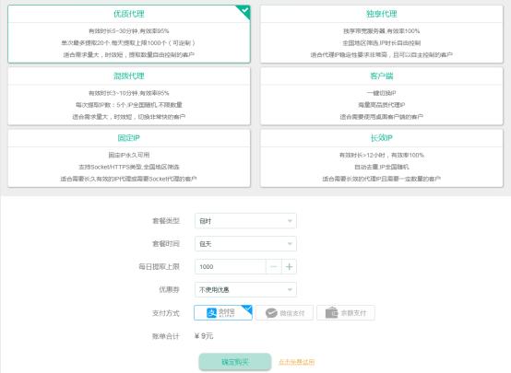Click the green checkmark on 优质代理 card
The image size is (511, 373).
(244, 10)
